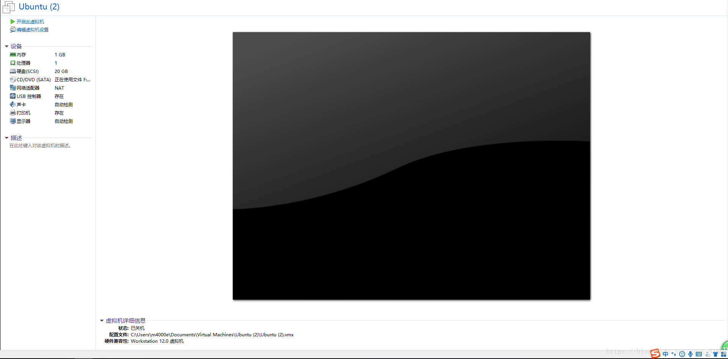
Task: Click the Ubuntu (2) VM tab icon
Action: (9, 7)
